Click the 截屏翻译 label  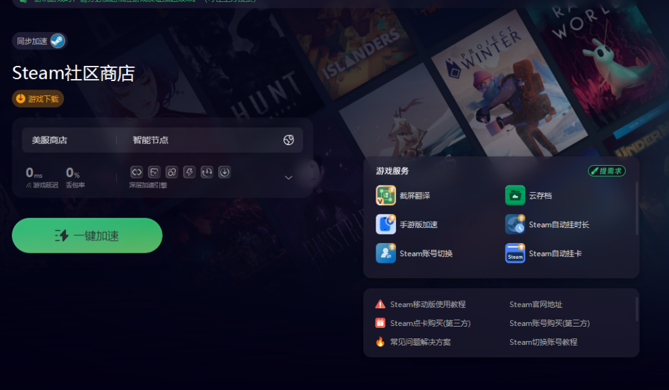[415, 195]
